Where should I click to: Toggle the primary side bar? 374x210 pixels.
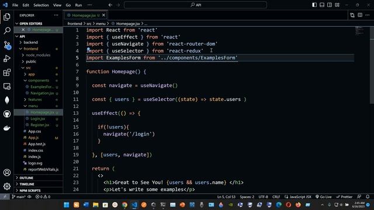coord(314,5)
